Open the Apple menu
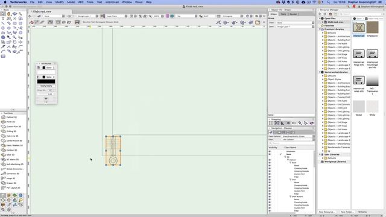 (x=5, y=2)
